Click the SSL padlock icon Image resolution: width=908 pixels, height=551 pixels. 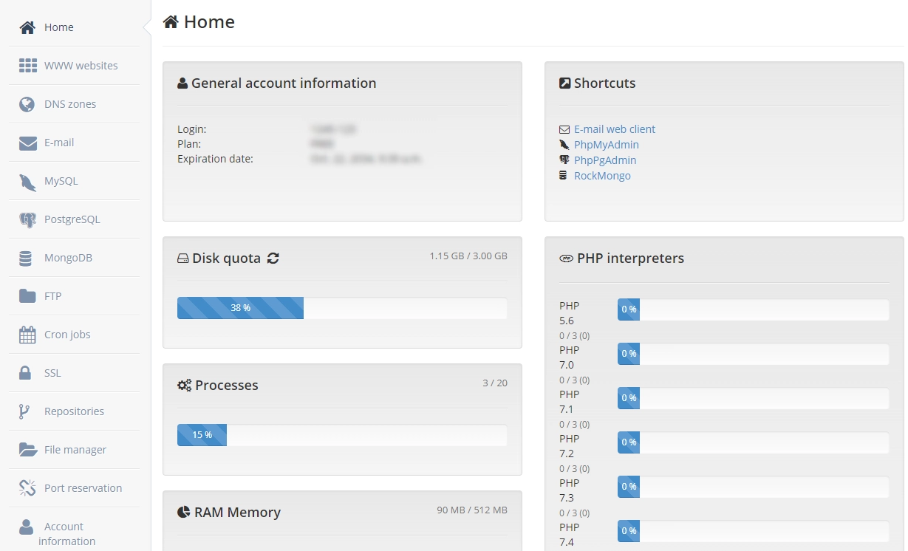pyautogui.click(x=26, y=373)
